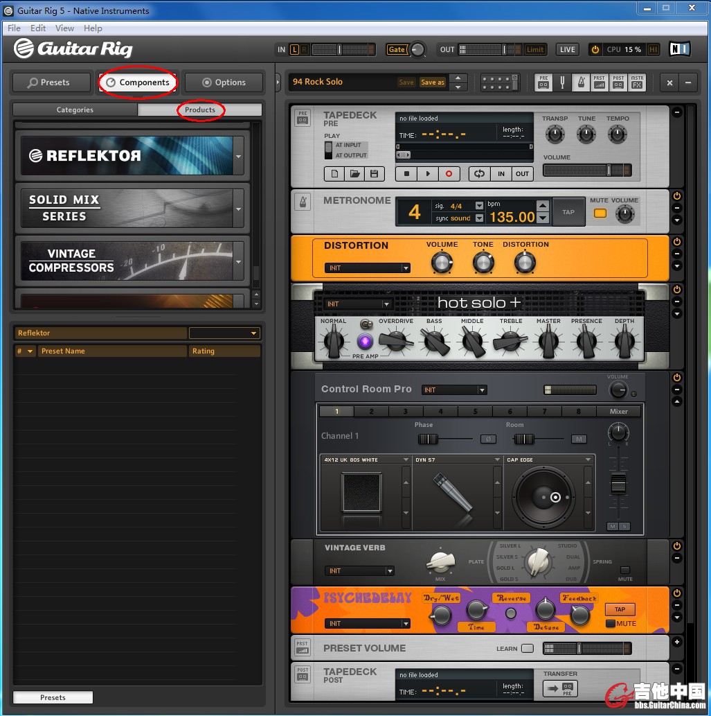Switch to the Presets tab
Image resolution: width=711 pixels, height=716 pixels.
pyautogui.click(x=51, y=82)
